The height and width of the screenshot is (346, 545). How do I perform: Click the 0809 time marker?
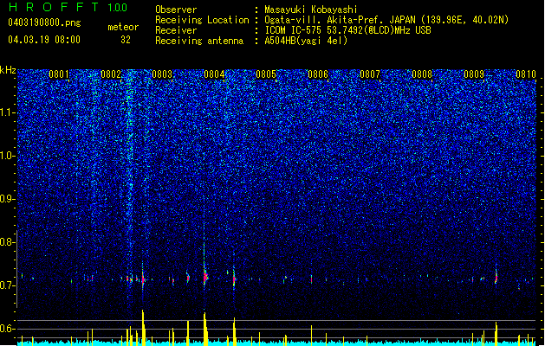(474, 74)
